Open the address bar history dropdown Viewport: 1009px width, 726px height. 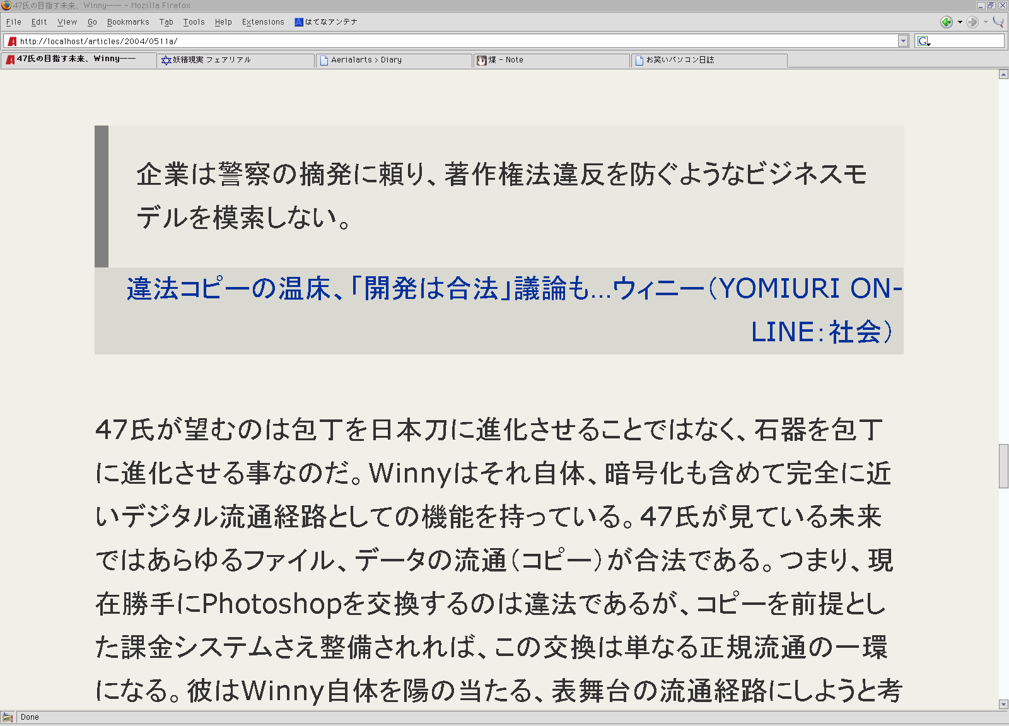(x=903, y=41)
